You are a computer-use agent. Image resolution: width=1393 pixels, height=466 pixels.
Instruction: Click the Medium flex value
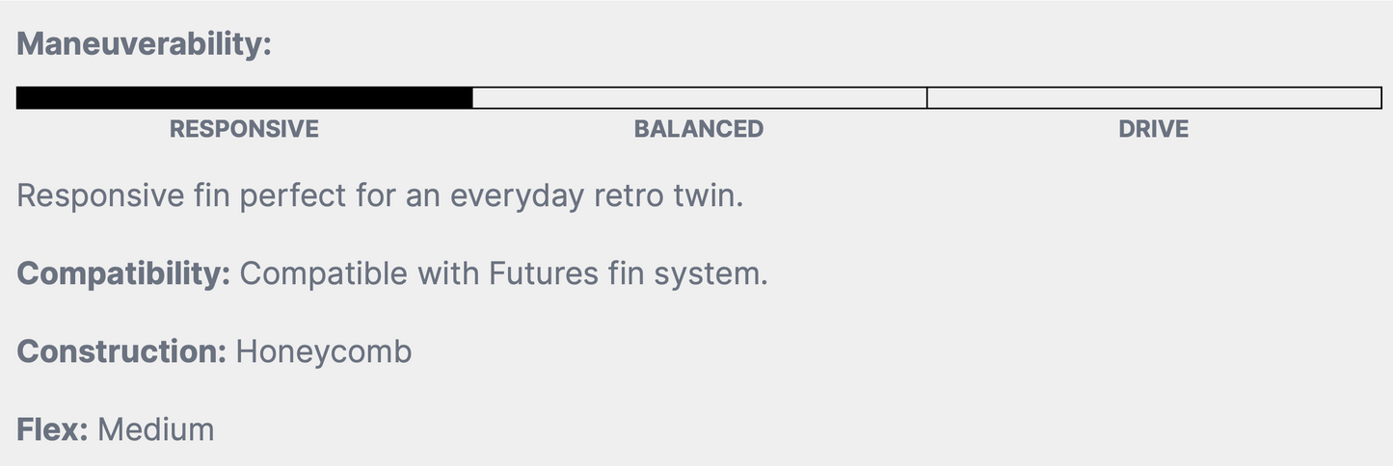tap(156, 429)
